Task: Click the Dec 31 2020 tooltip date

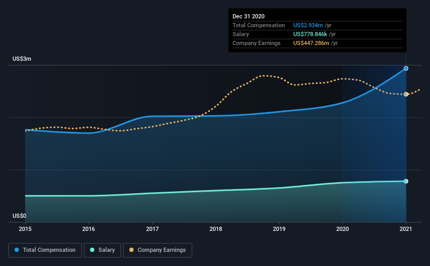Action: [248, 16]
